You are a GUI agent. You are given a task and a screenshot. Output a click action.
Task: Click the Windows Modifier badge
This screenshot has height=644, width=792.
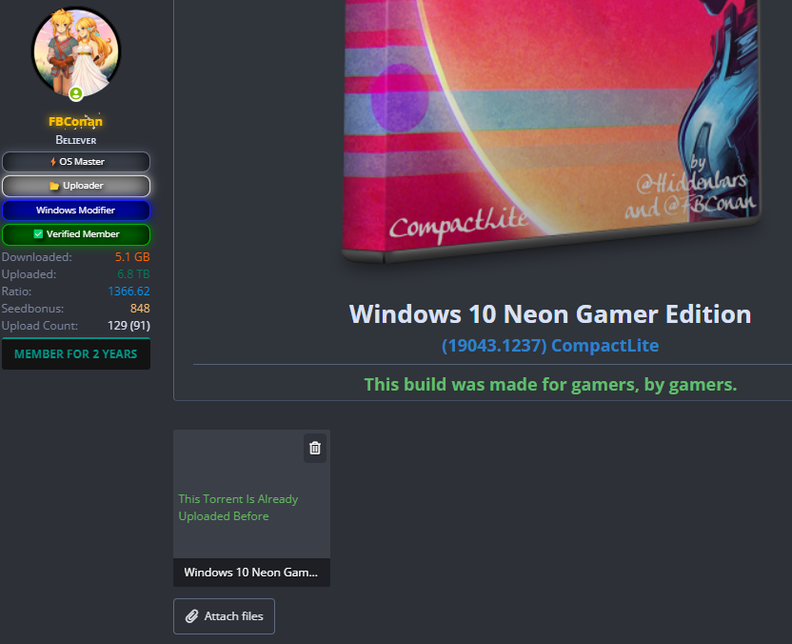click(x=76, y=211)
